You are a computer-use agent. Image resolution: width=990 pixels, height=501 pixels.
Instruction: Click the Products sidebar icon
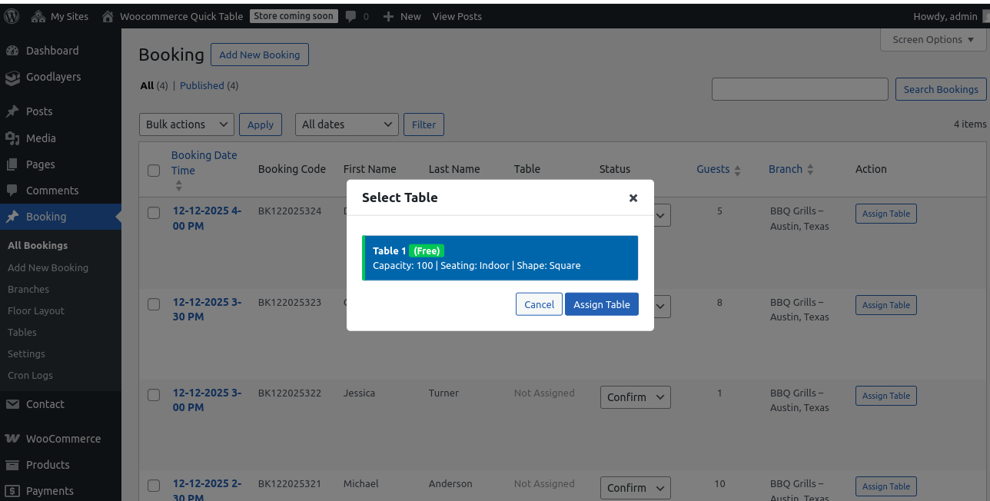(x=12, y=465)
